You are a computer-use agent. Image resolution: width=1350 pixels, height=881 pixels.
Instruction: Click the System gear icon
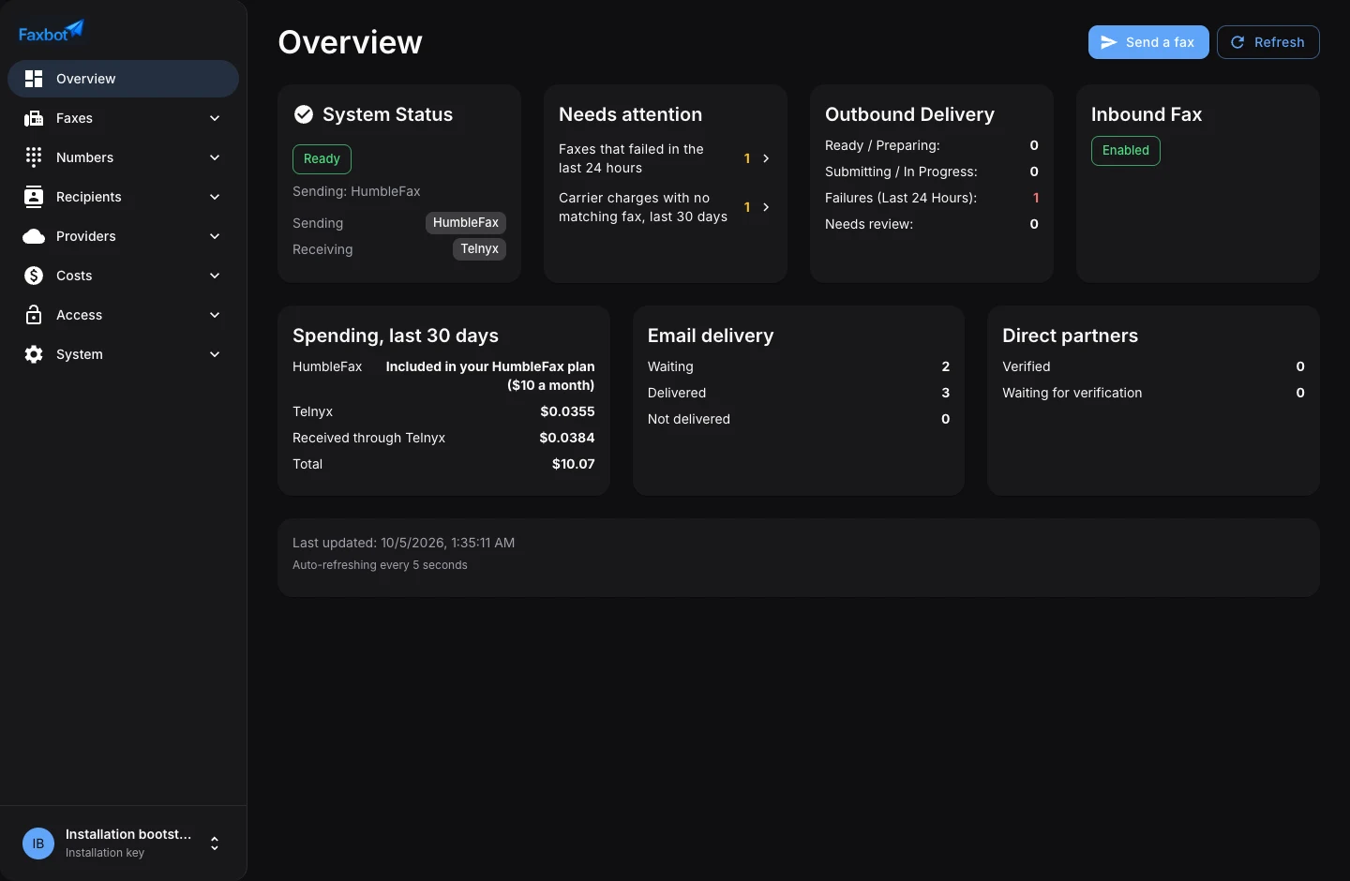[34, 354]
